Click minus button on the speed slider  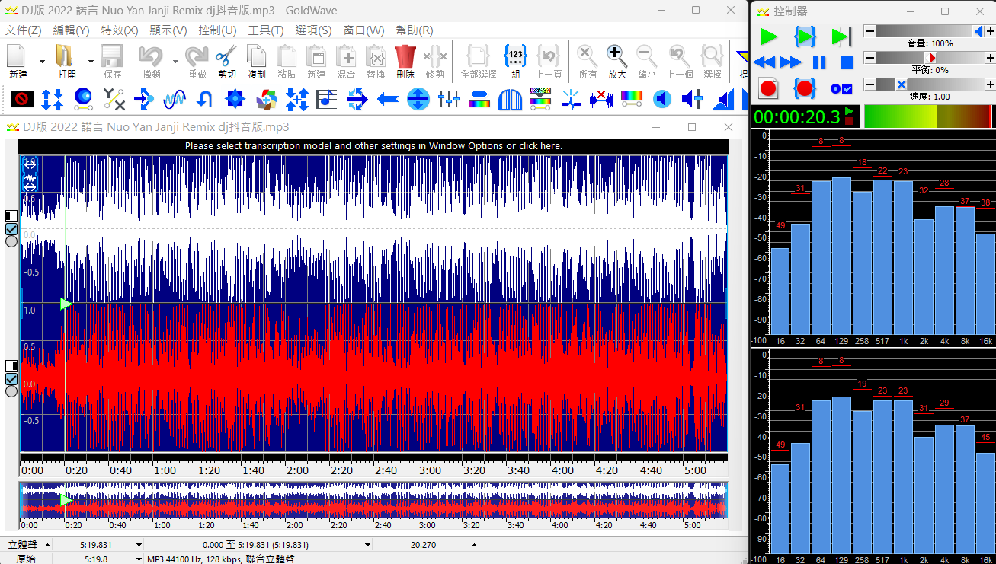869,84
